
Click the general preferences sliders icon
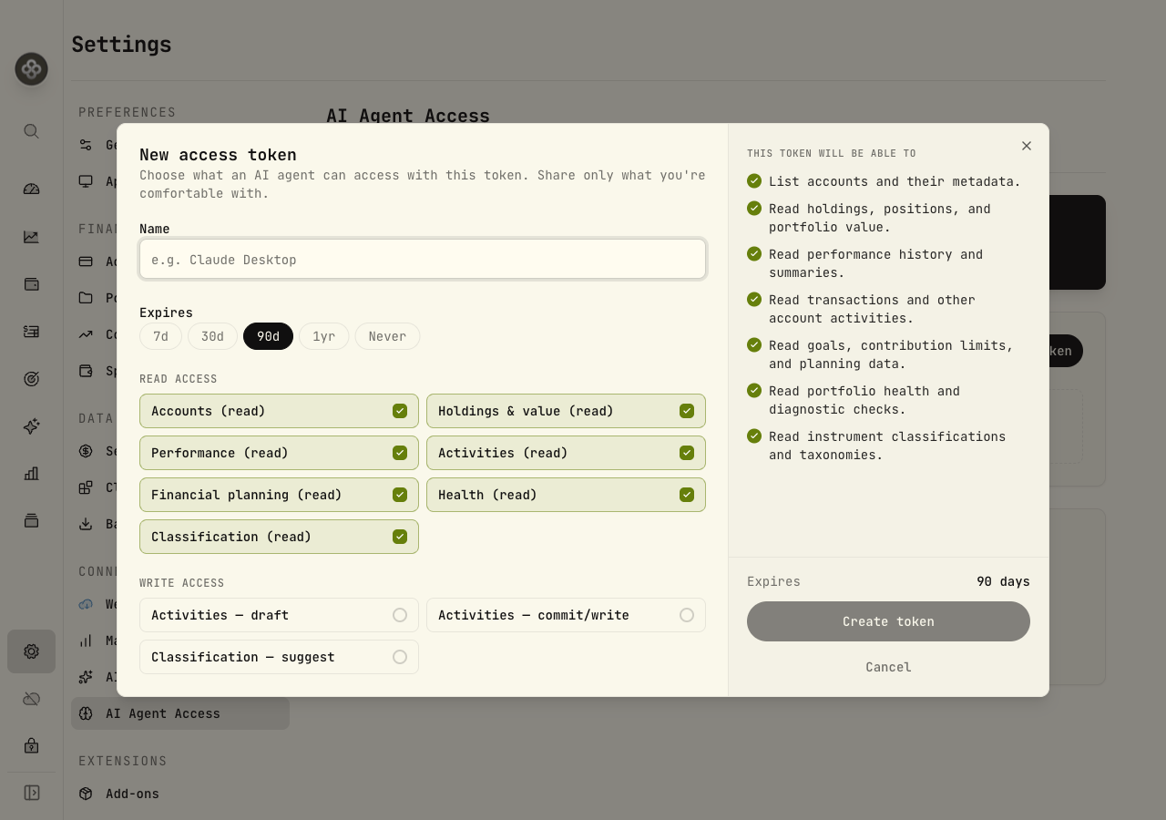pos(86,145)
